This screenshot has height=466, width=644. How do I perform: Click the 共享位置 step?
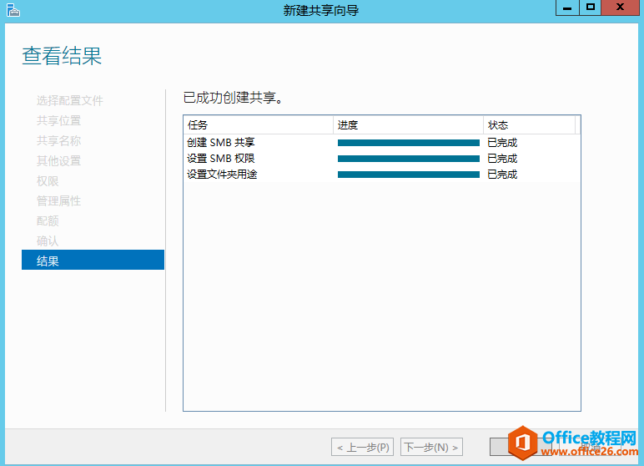tap(58, 120)
